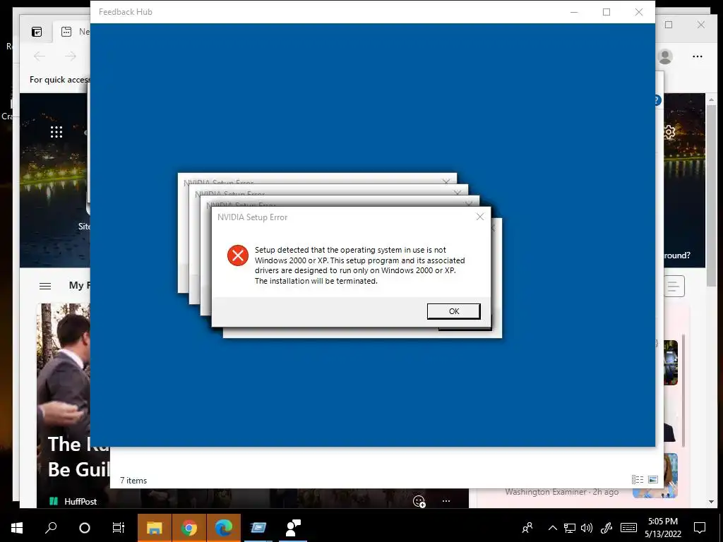The width and height of the screenshot is (723, 542).
Task: Open the volume control tray icon
Action: [x=587, y=528]
